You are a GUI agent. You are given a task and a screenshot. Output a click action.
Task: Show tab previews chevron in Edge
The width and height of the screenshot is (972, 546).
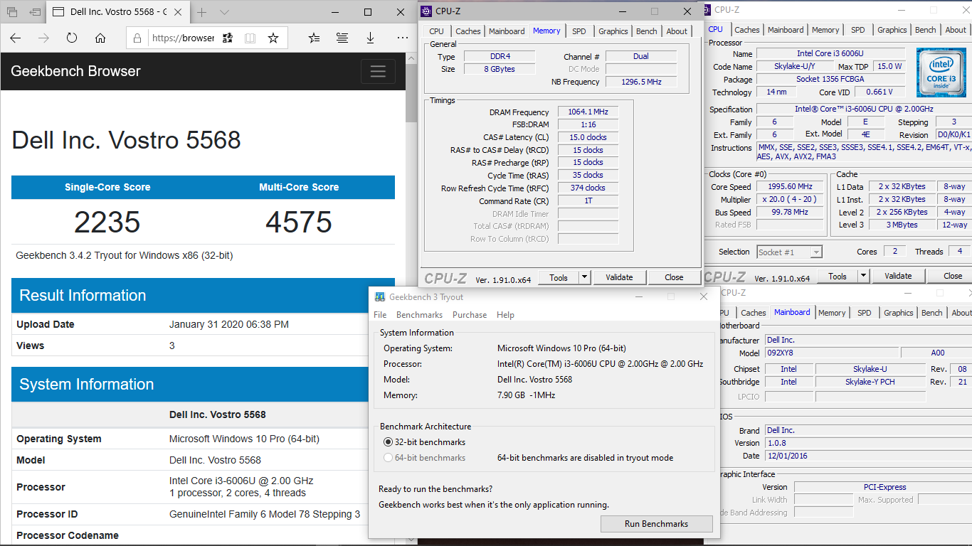point(224,12)
